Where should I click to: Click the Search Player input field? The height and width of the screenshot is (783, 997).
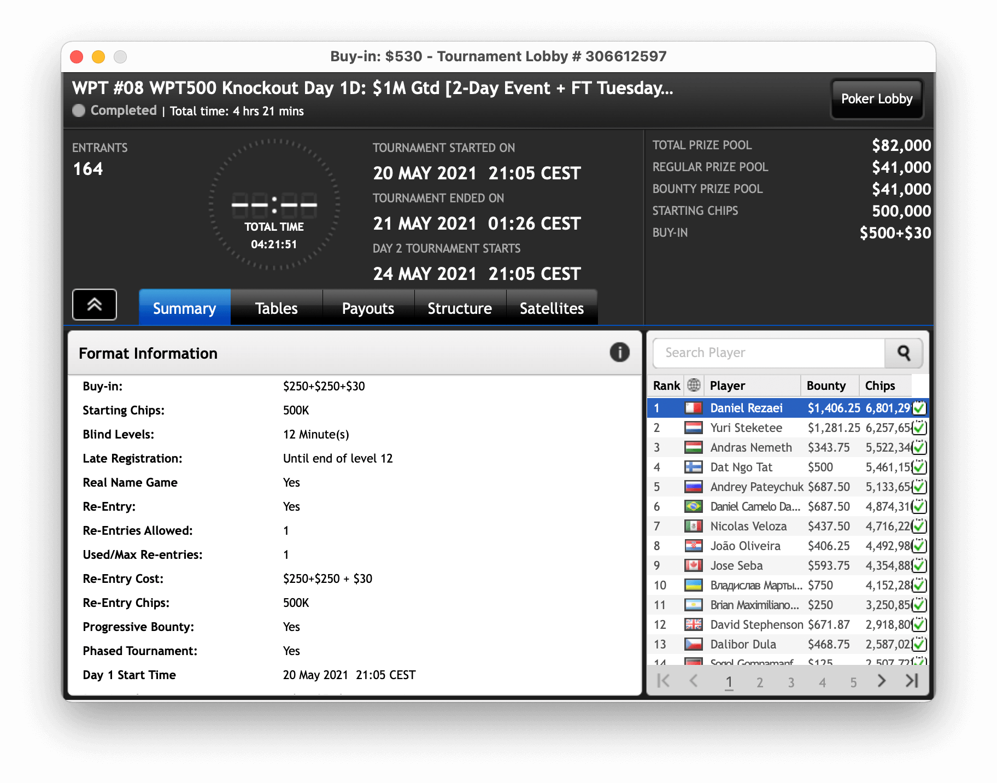768,353
